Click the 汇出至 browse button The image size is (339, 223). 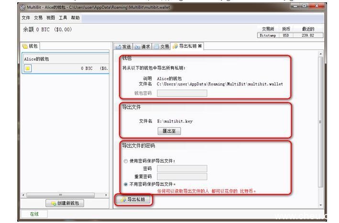click(169, 131)
